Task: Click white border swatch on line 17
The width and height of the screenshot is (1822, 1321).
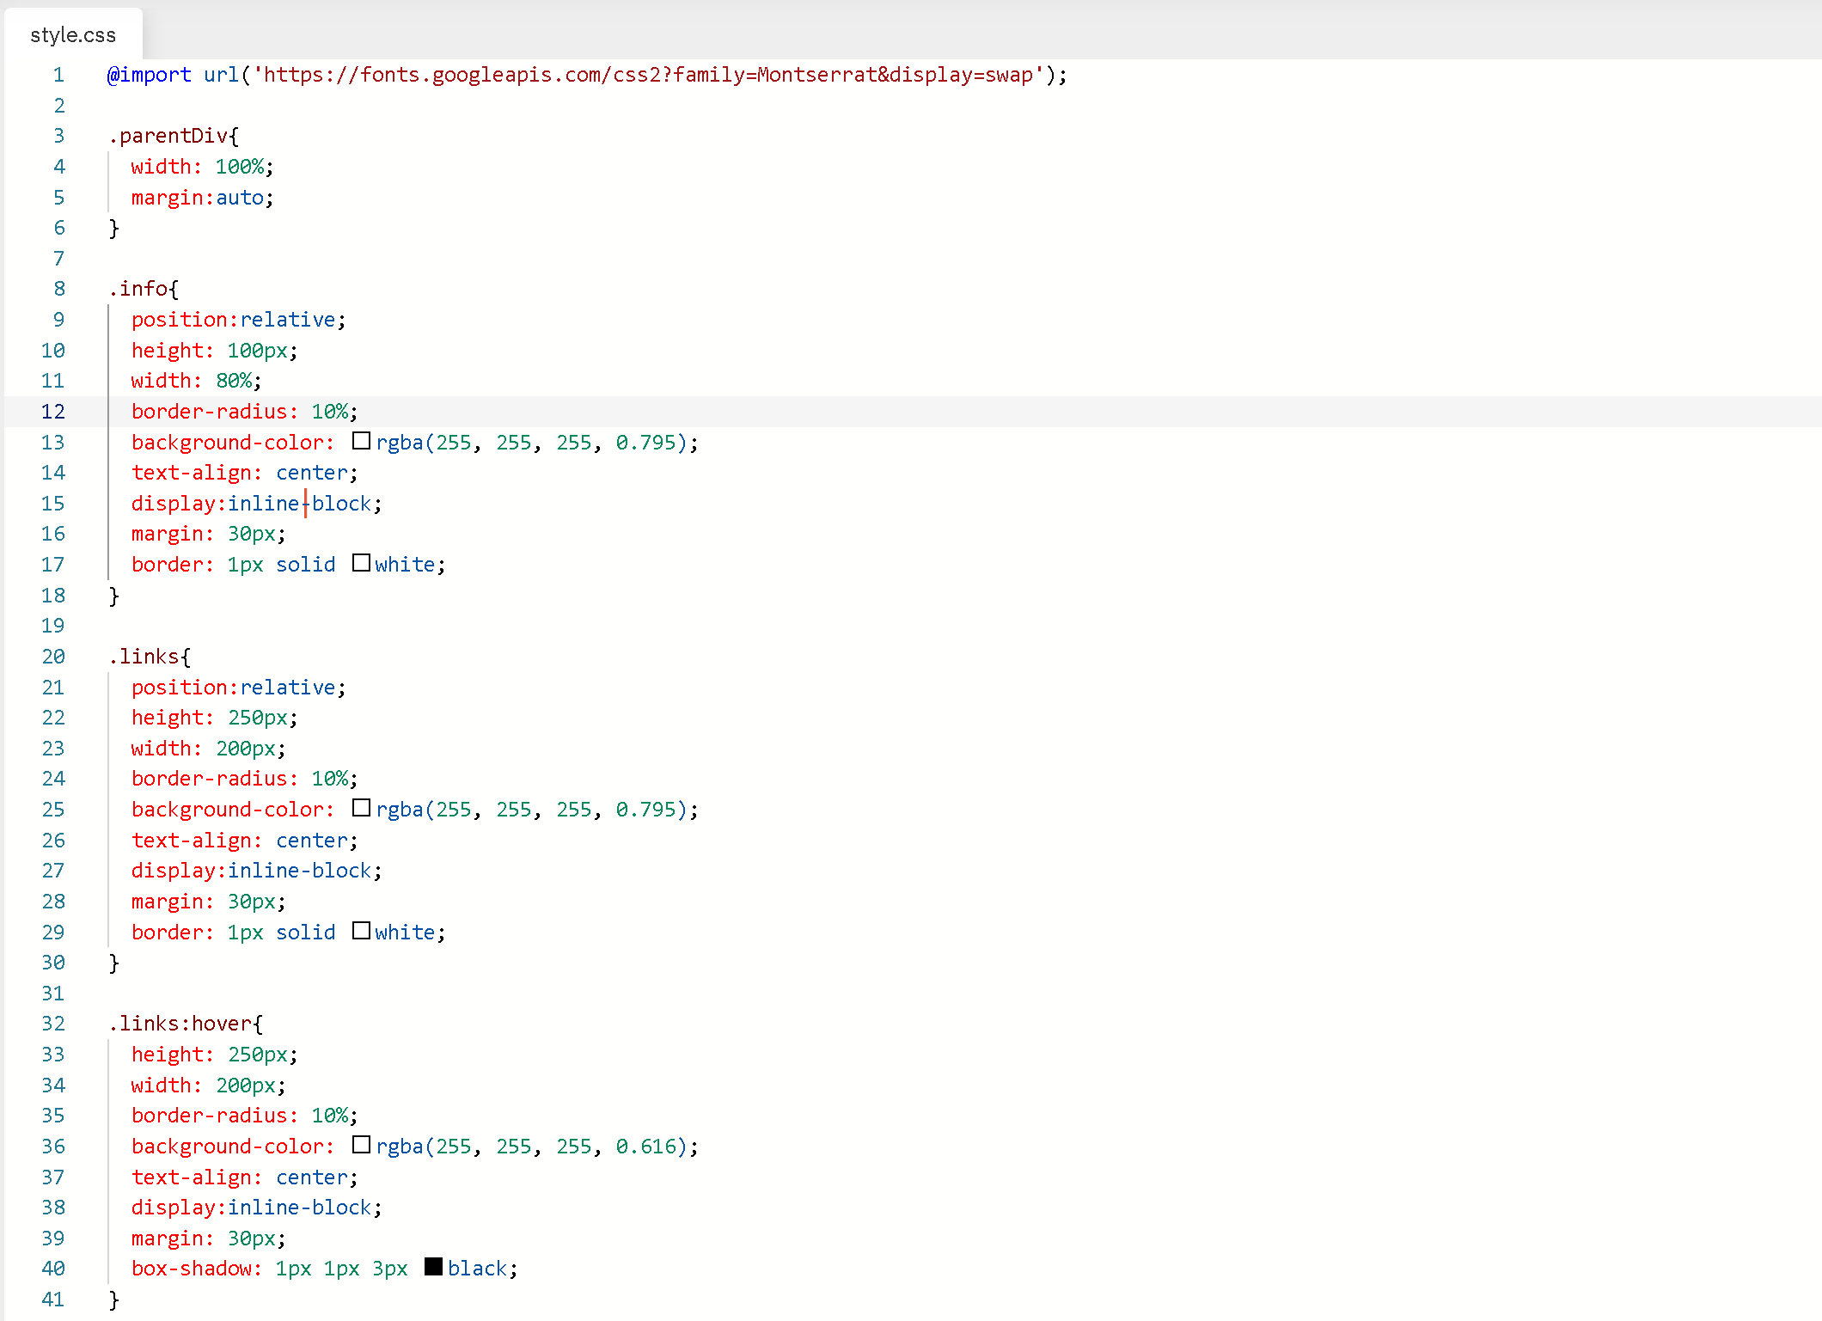Action: (361, 564)
